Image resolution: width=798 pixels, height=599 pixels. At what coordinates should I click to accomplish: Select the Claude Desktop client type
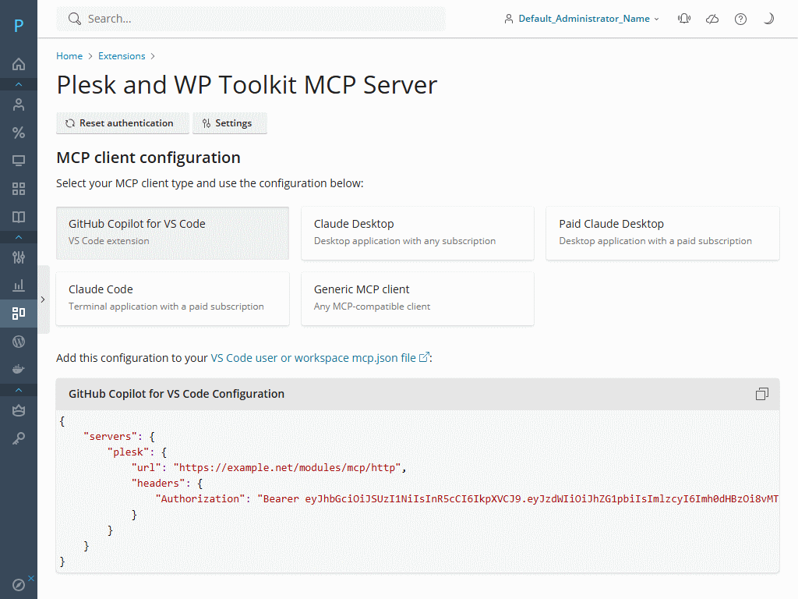(417, 232)
